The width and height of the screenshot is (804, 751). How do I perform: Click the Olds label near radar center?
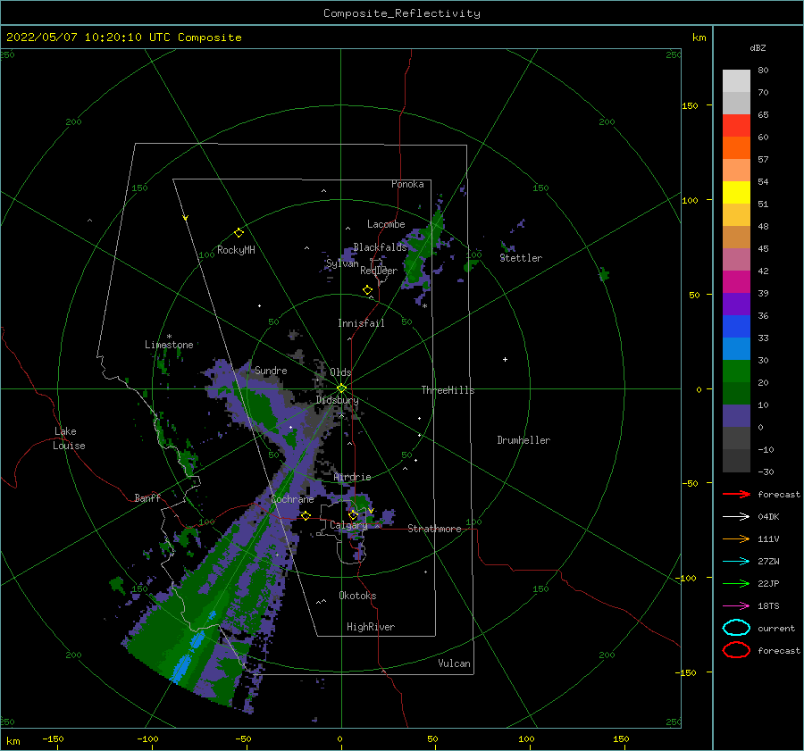tap(340, 372)
